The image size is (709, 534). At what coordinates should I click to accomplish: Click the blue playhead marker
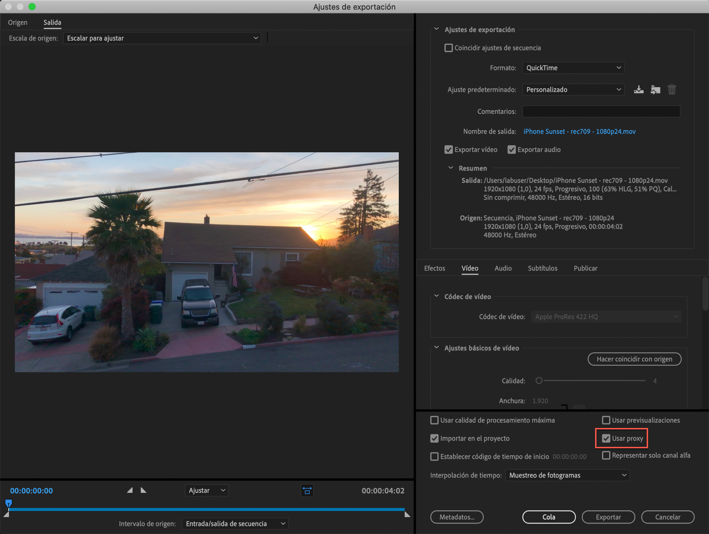click(x=9, y=503)
